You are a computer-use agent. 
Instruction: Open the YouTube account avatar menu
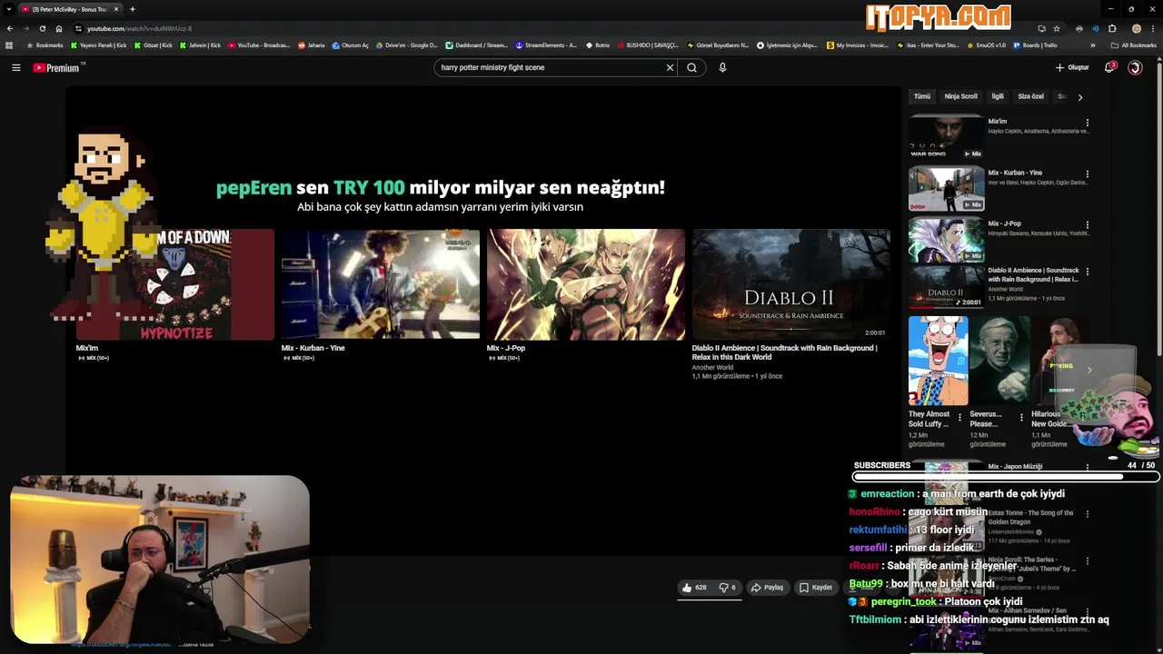[x=1135, y=67]
